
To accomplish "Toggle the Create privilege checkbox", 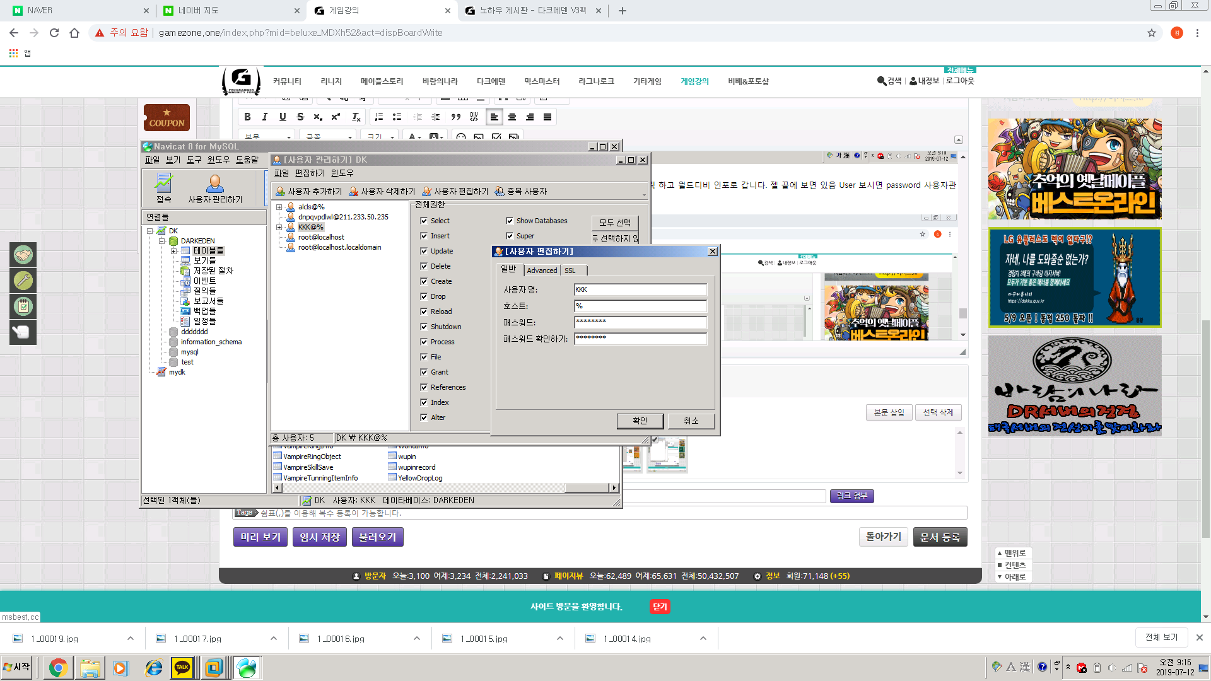I will pos(424,281).
